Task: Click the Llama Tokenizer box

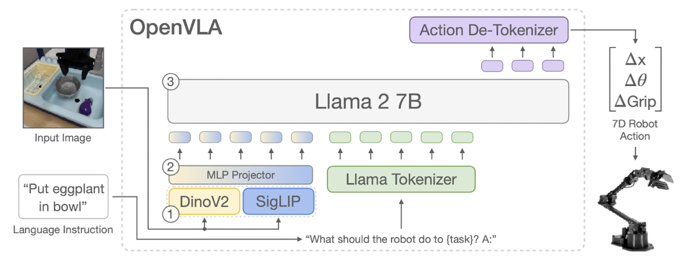Action: 401,179
